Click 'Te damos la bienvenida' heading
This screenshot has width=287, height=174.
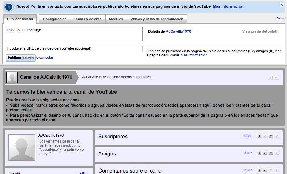(x=61, y=92)
